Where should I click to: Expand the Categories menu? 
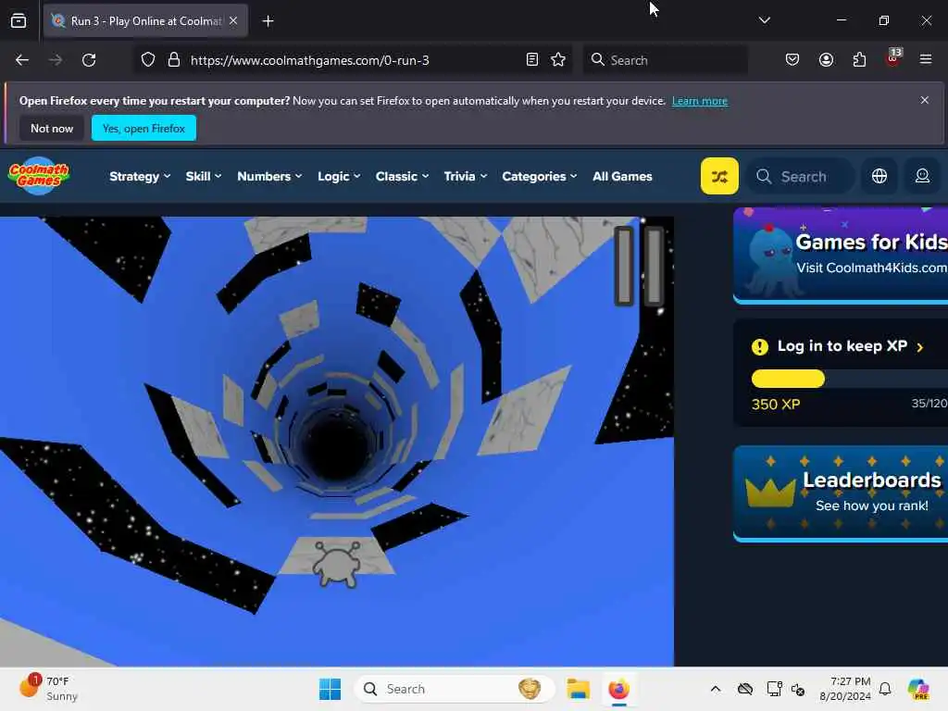(x=540, y=177)
